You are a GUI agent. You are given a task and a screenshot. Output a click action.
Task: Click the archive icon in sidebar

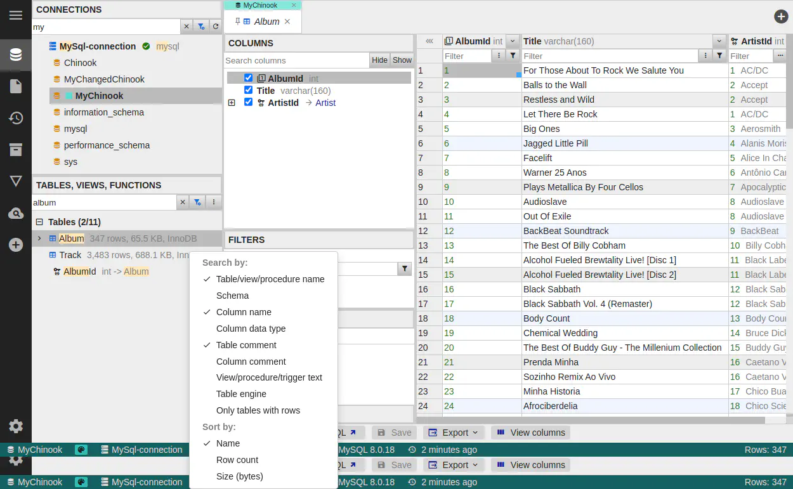click(x=16, y=150)
